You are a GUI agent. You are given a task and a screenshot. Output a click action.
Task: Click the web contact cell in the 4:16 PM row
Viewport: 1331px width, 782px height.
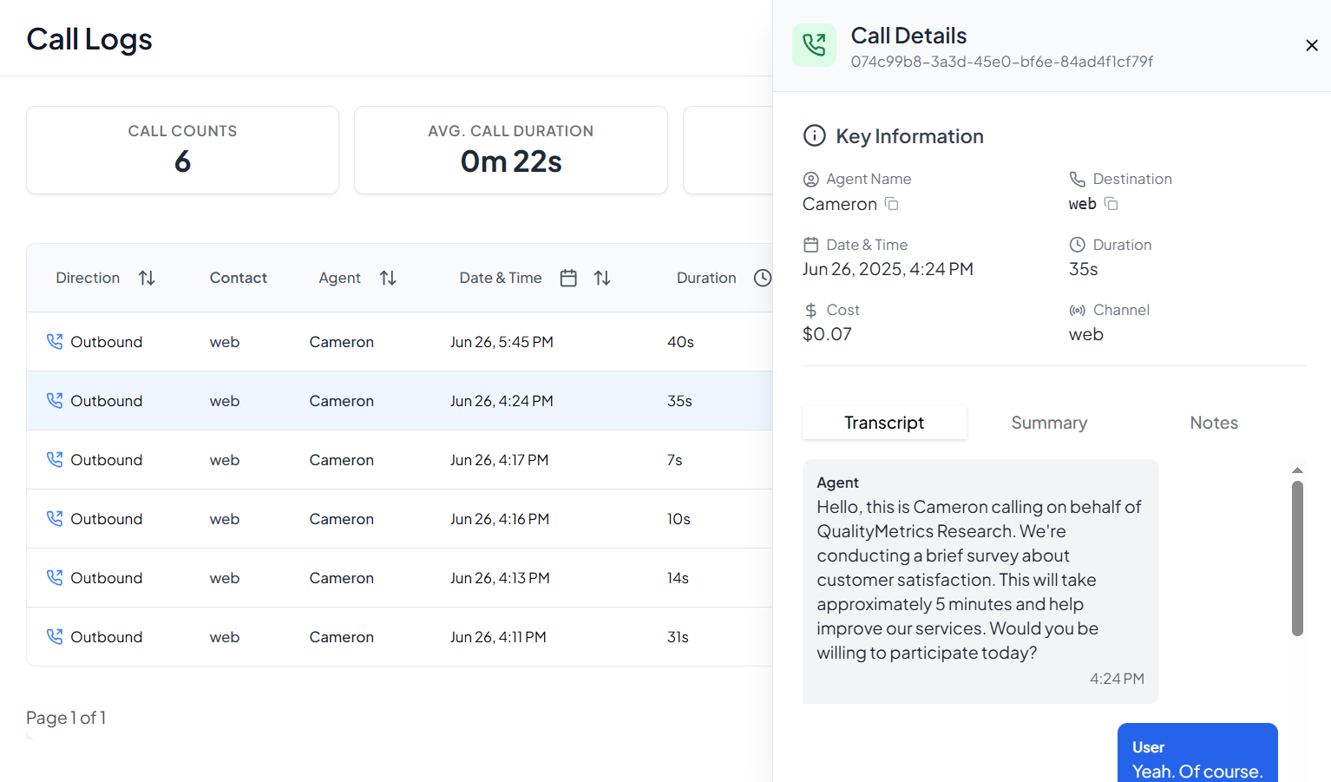[x=225, y=519]
